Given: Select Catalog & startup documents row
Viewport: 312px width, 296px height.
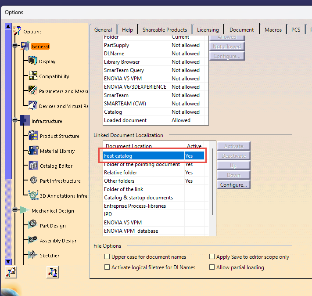Looking at the screenshot, I should pos(154,198).
